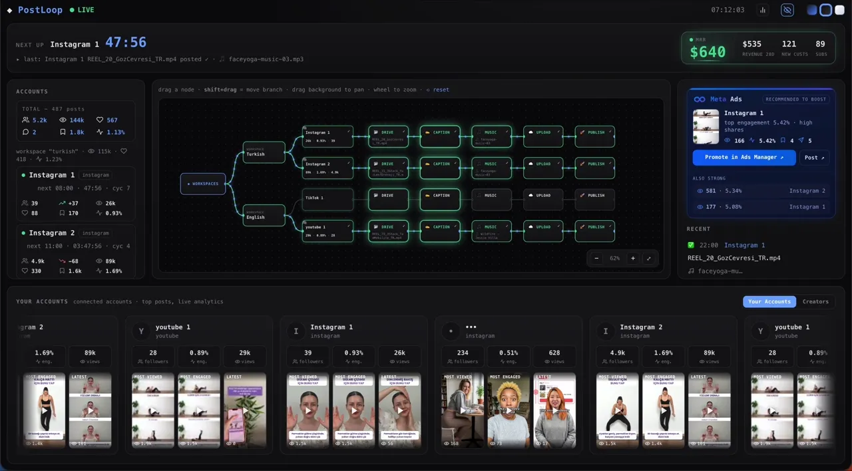
Task: Zoom in with the plus button
Action: click(x=633, y=258)
